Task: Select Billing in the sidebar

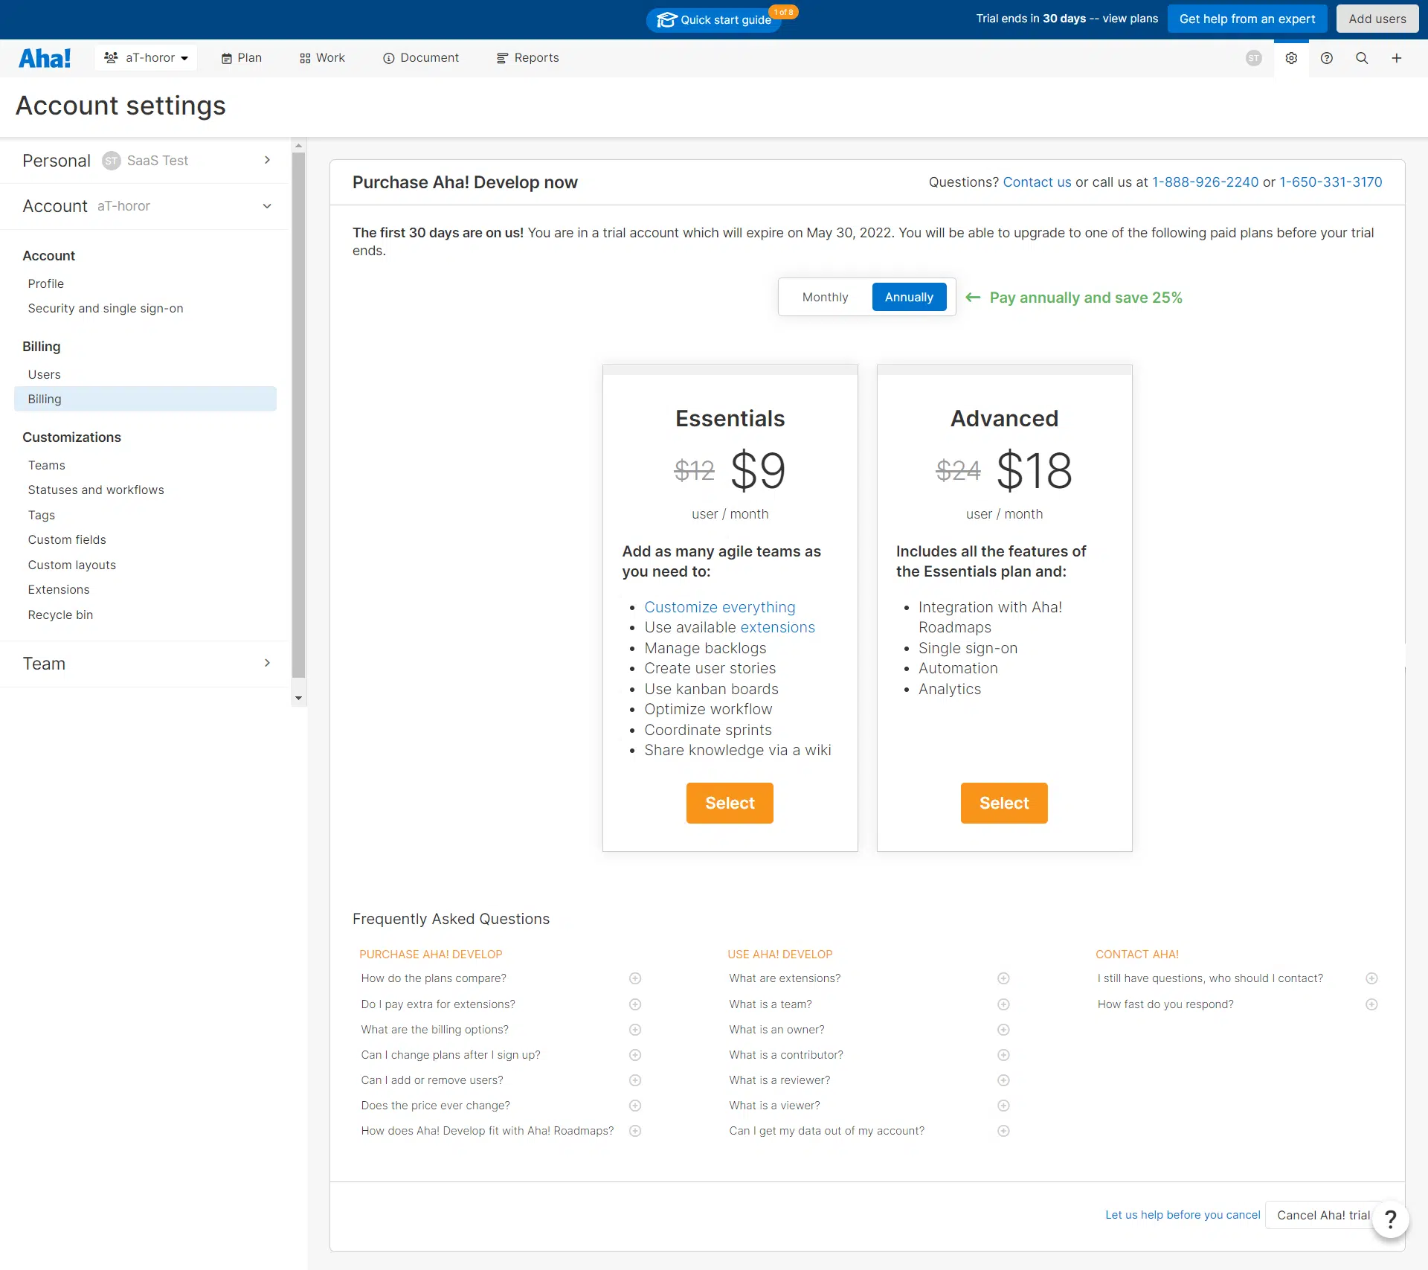Action: (x=145, y=400)
